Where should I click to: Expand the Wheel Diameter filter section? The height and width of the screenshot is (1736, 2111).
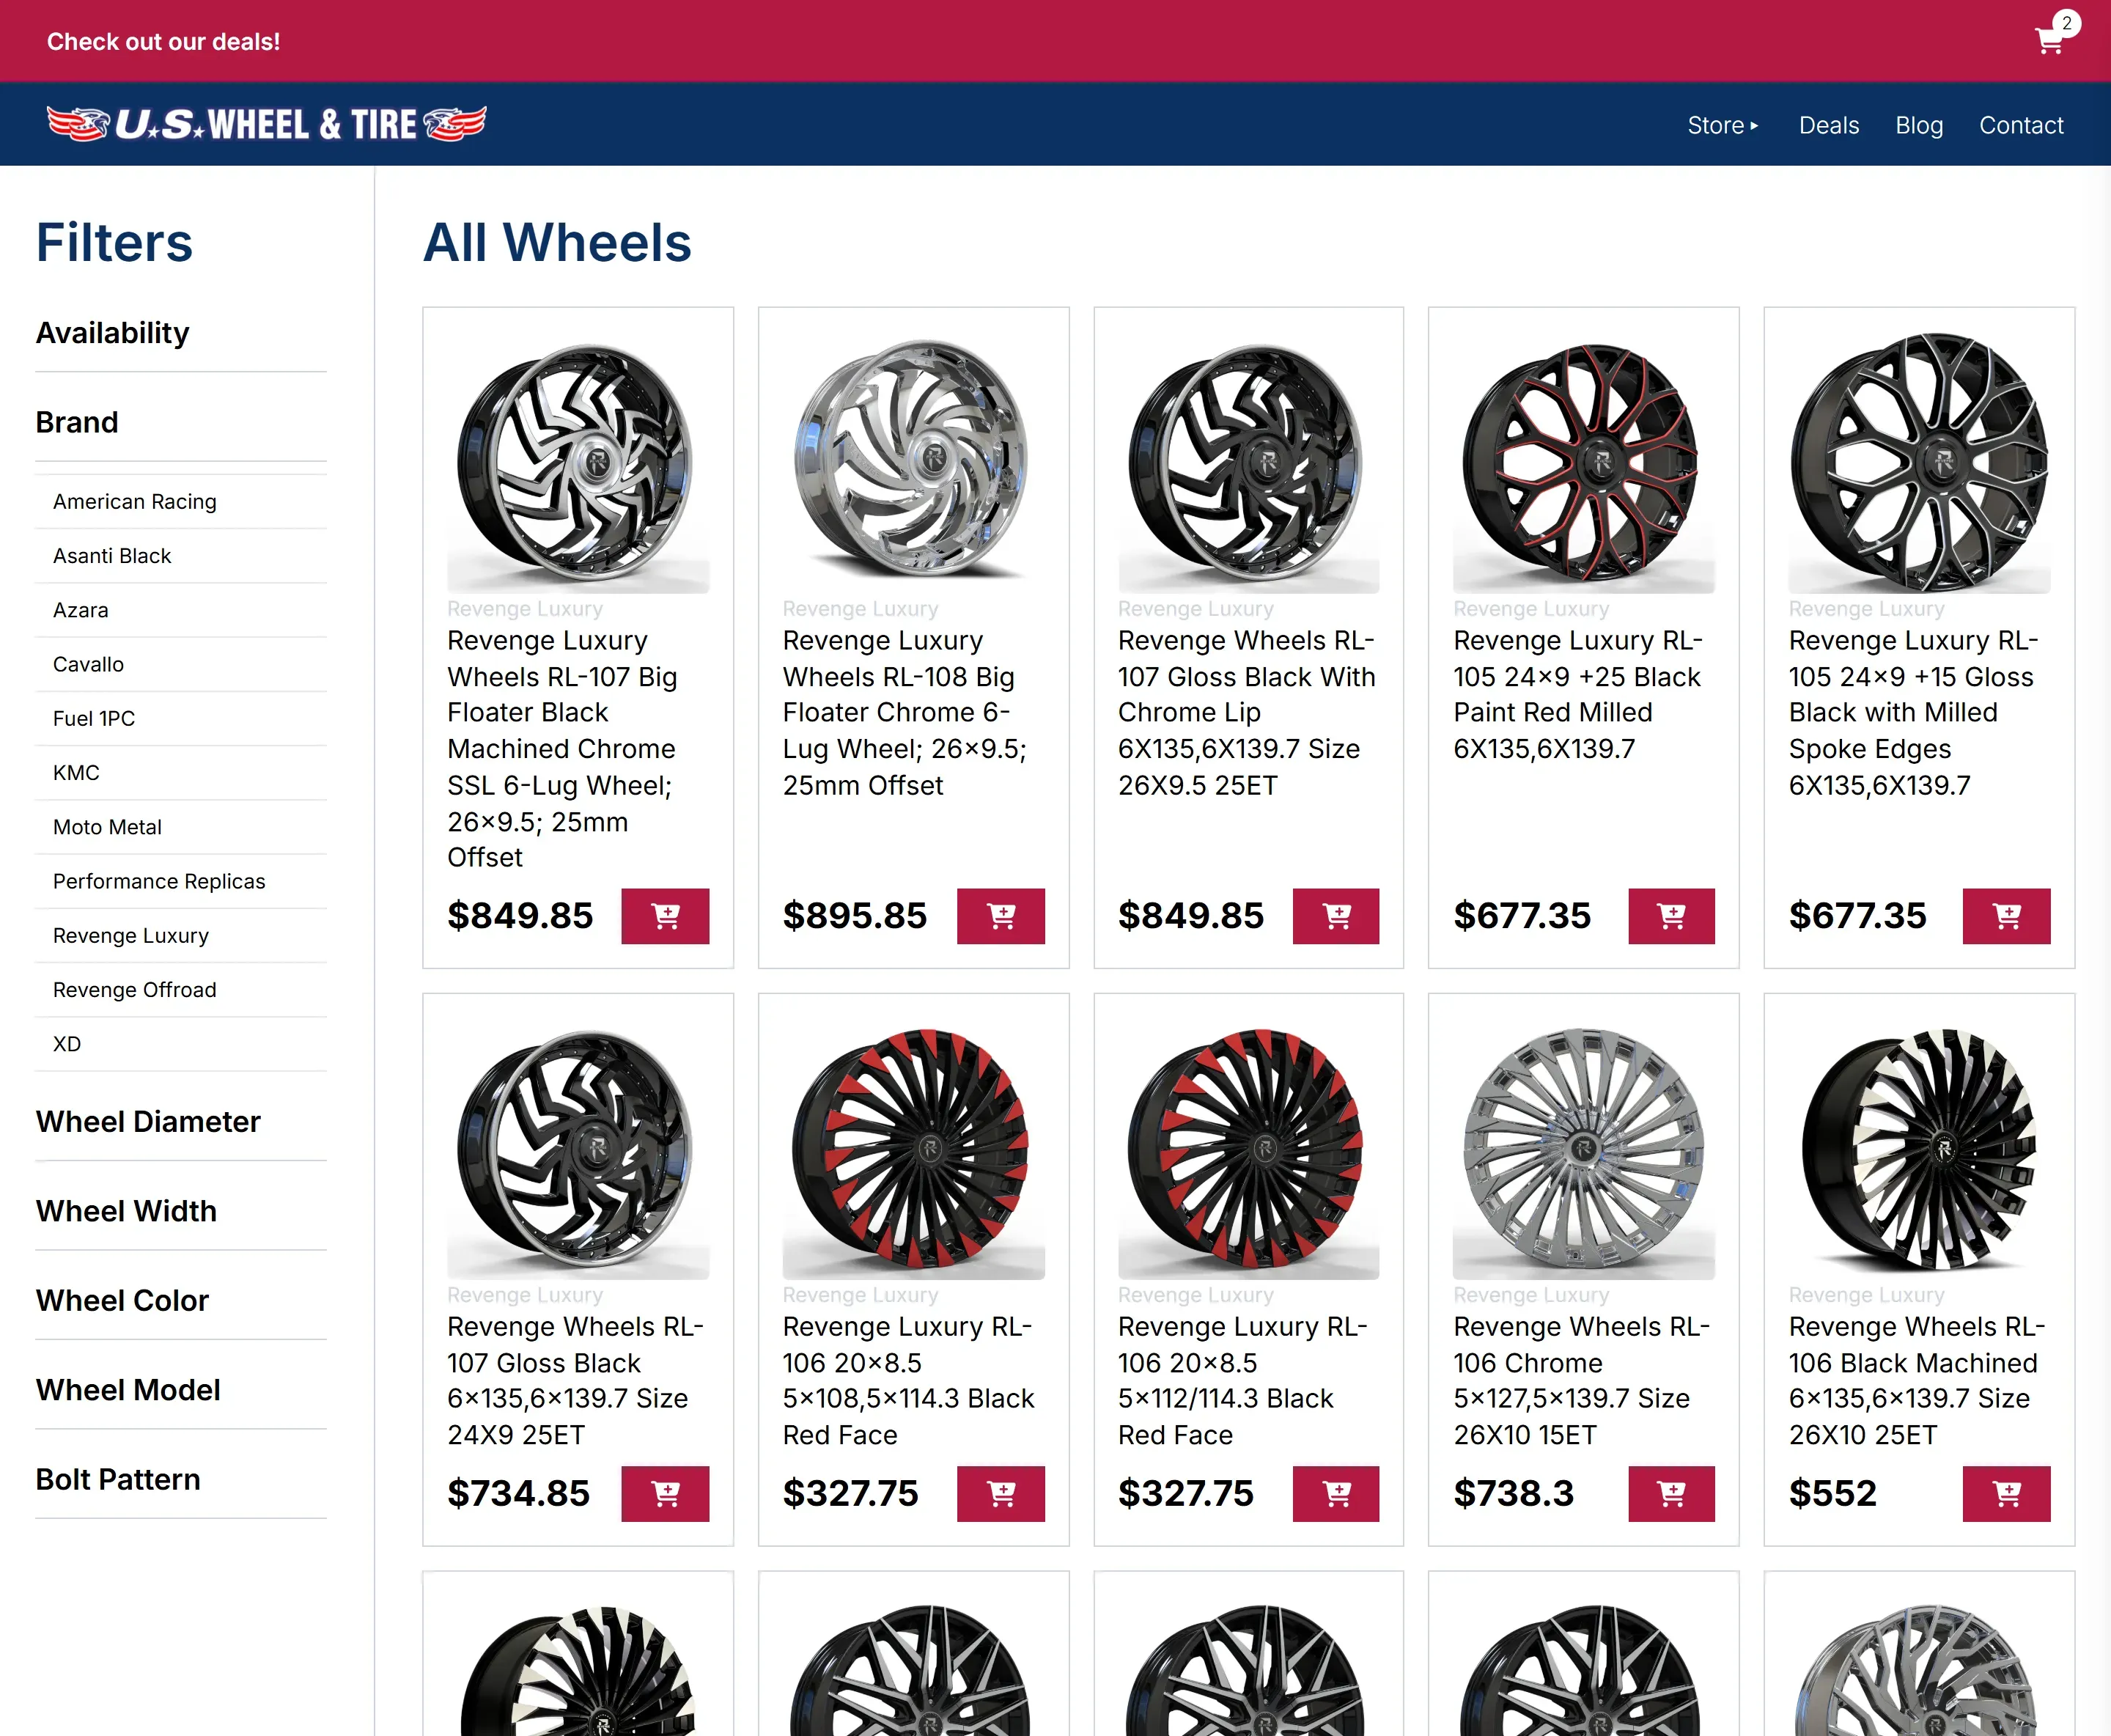point(148,1121)
